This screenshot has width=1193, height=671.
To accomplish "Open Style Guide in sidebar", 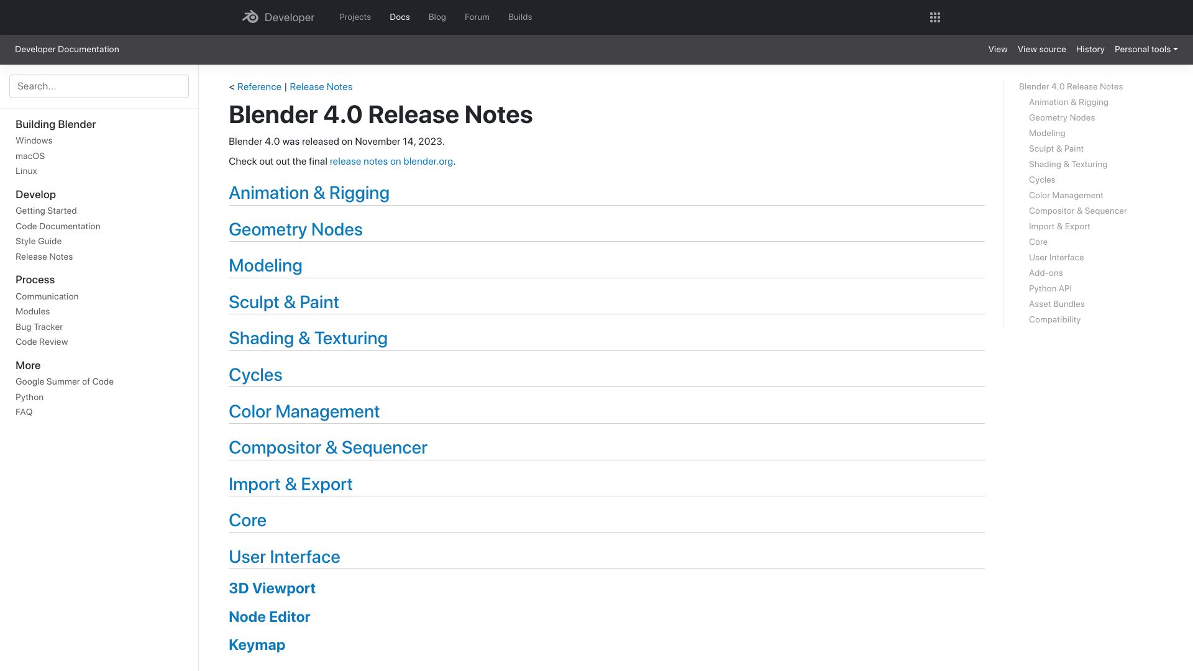I will coord(39,241).
